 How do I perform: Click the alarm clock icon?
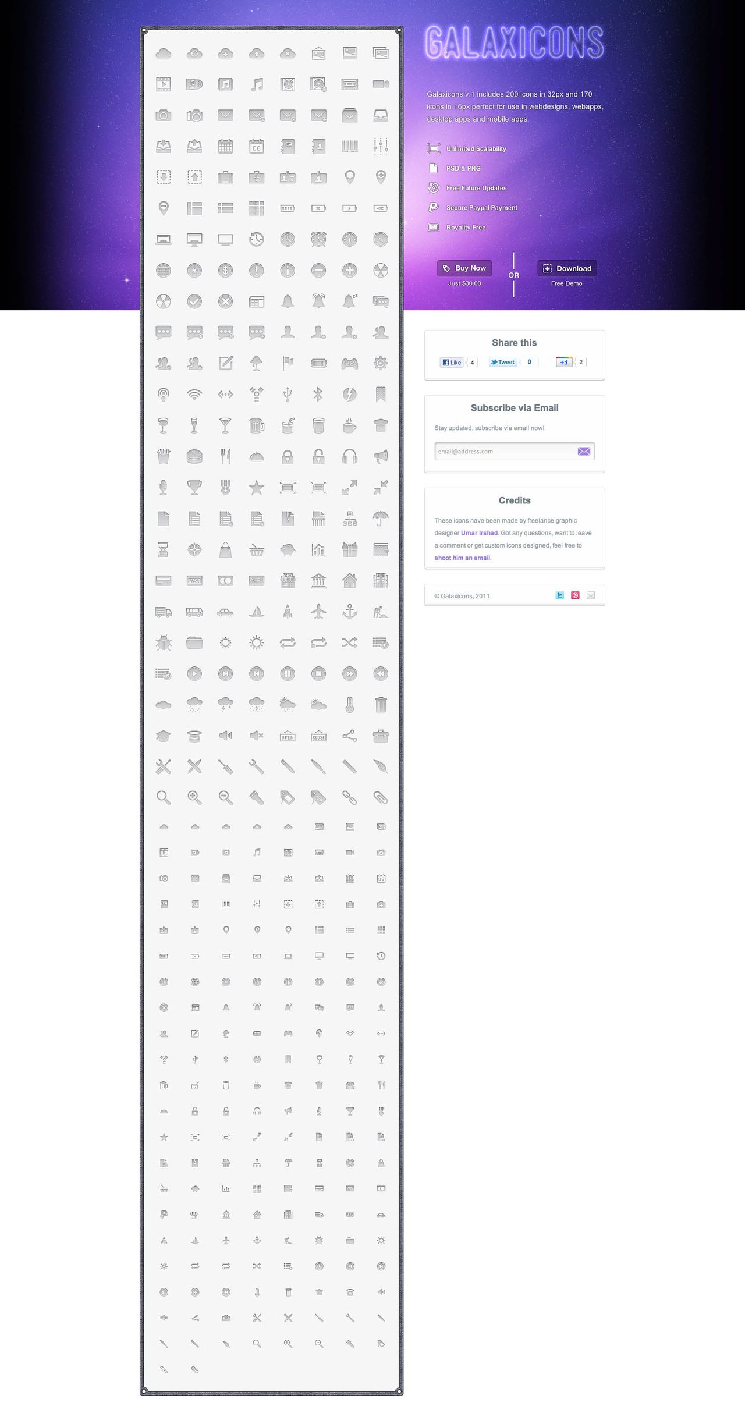tap(319, 239)
